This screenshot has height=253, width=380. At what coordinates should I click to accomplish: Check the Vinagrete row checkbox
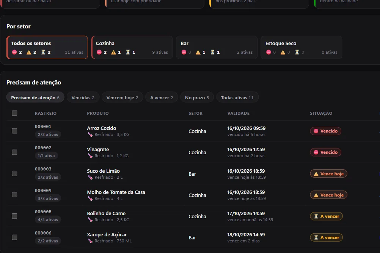point(14,152)
